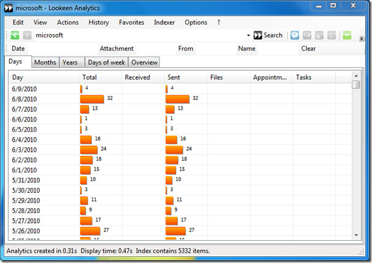Click the grey stacked-windows toolbar icon
The height and width of the screenshot is (263, 372).
click(x=319, y=35)
